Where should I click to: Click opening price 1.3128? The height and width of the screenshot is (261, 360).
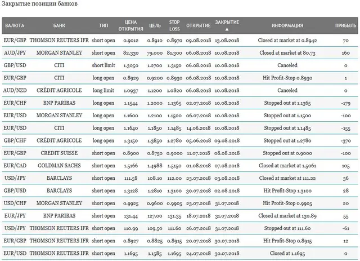[x=130, y=191]
